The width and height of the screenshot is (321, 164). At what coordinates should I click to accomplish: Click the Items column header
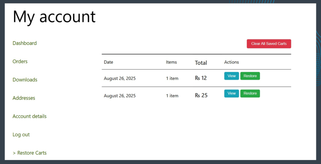coord(171,62)
